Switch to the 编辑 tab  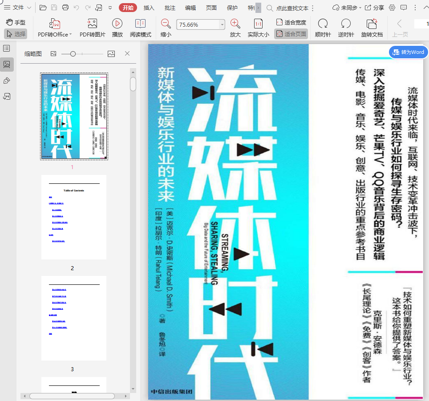[x=190, y=8]
